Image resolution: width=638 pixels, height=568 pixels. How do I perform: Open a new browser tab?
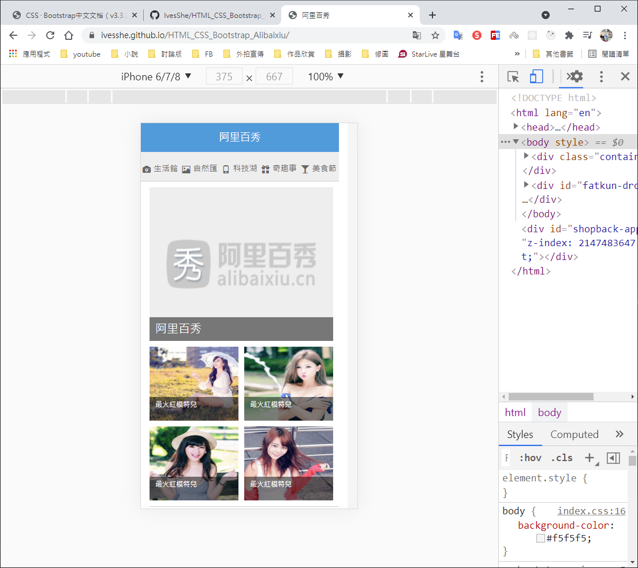pyautogui.click(x=432, y=15)
